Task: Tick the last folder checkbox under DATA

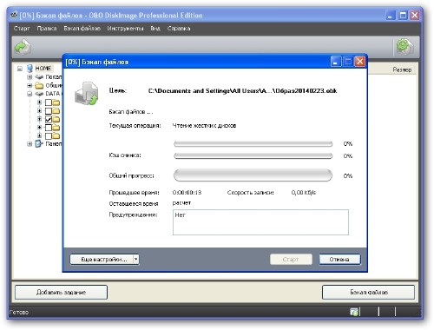Action: coord(49,135)
